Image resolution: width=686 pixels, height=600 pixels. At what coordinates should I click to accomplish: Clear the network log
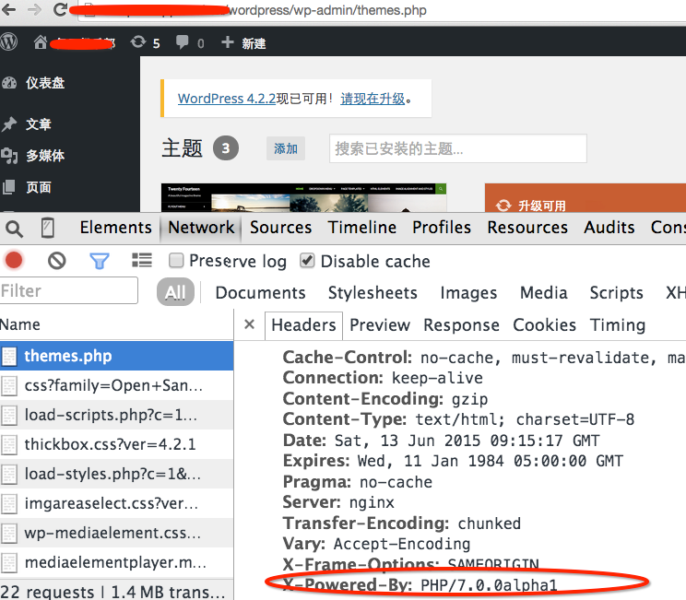tap(57, 261)
